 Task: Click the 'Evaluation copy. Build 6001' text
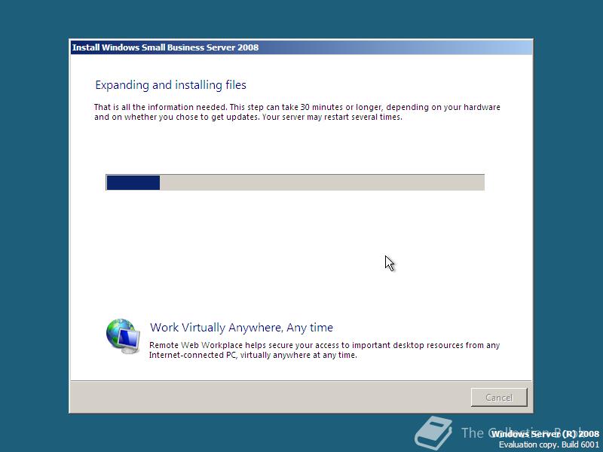pos(549,444)
